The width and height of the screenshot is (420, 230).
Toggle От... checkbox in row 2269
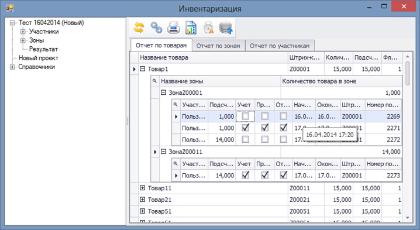283,116
